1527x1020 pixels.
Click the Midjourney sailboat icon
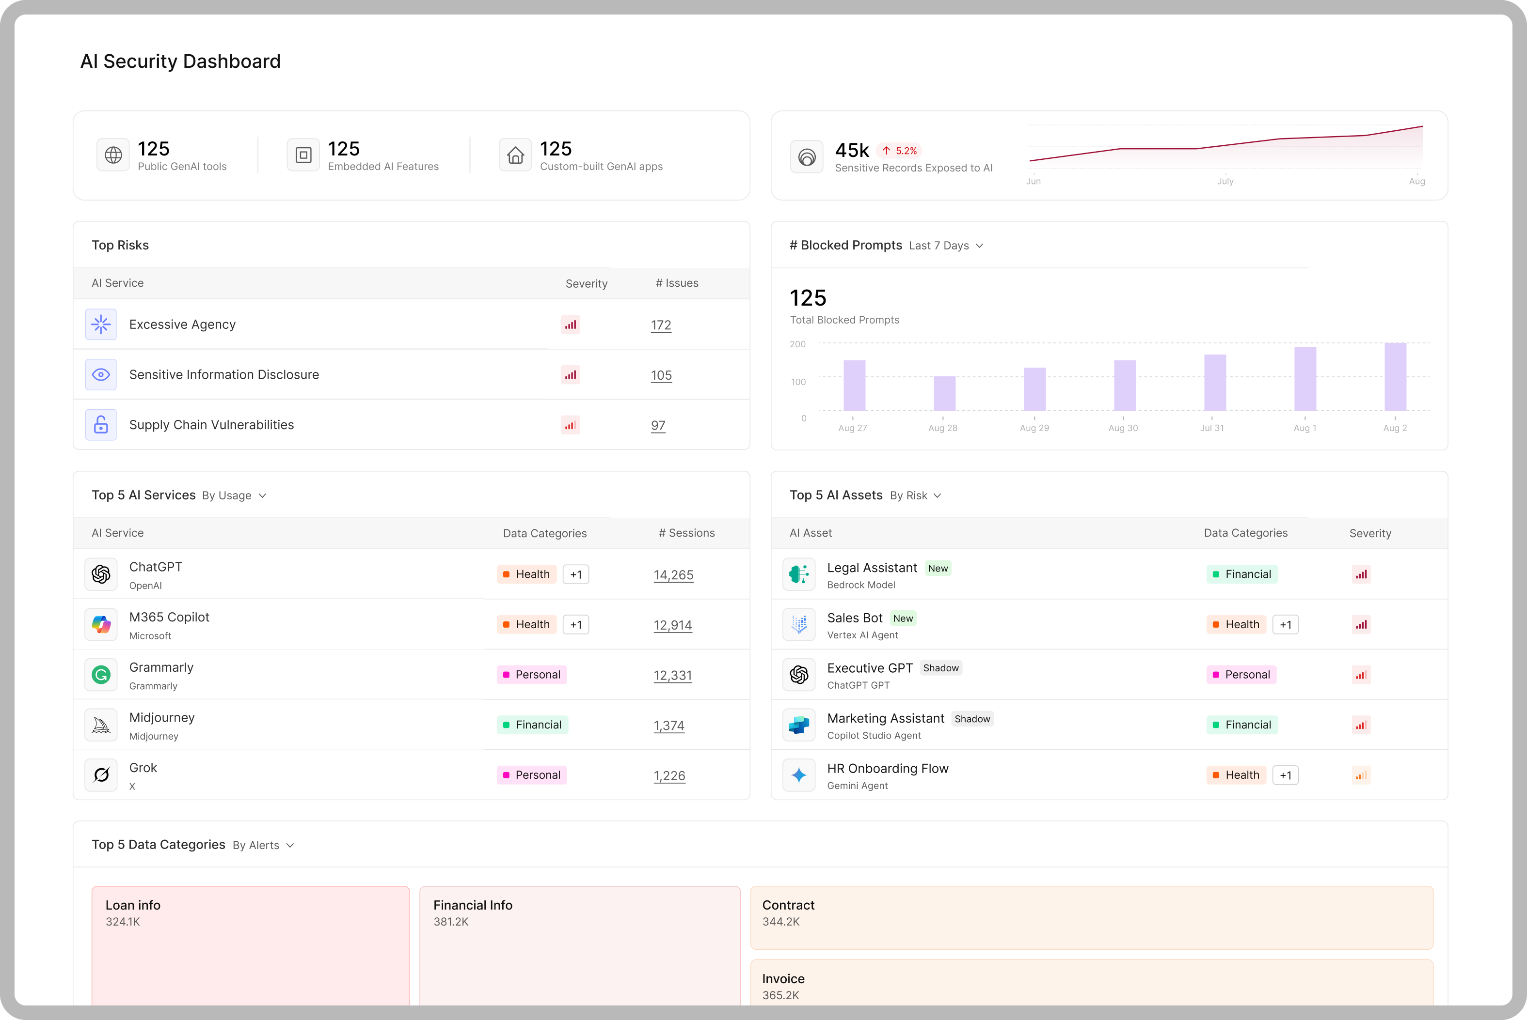101,725
